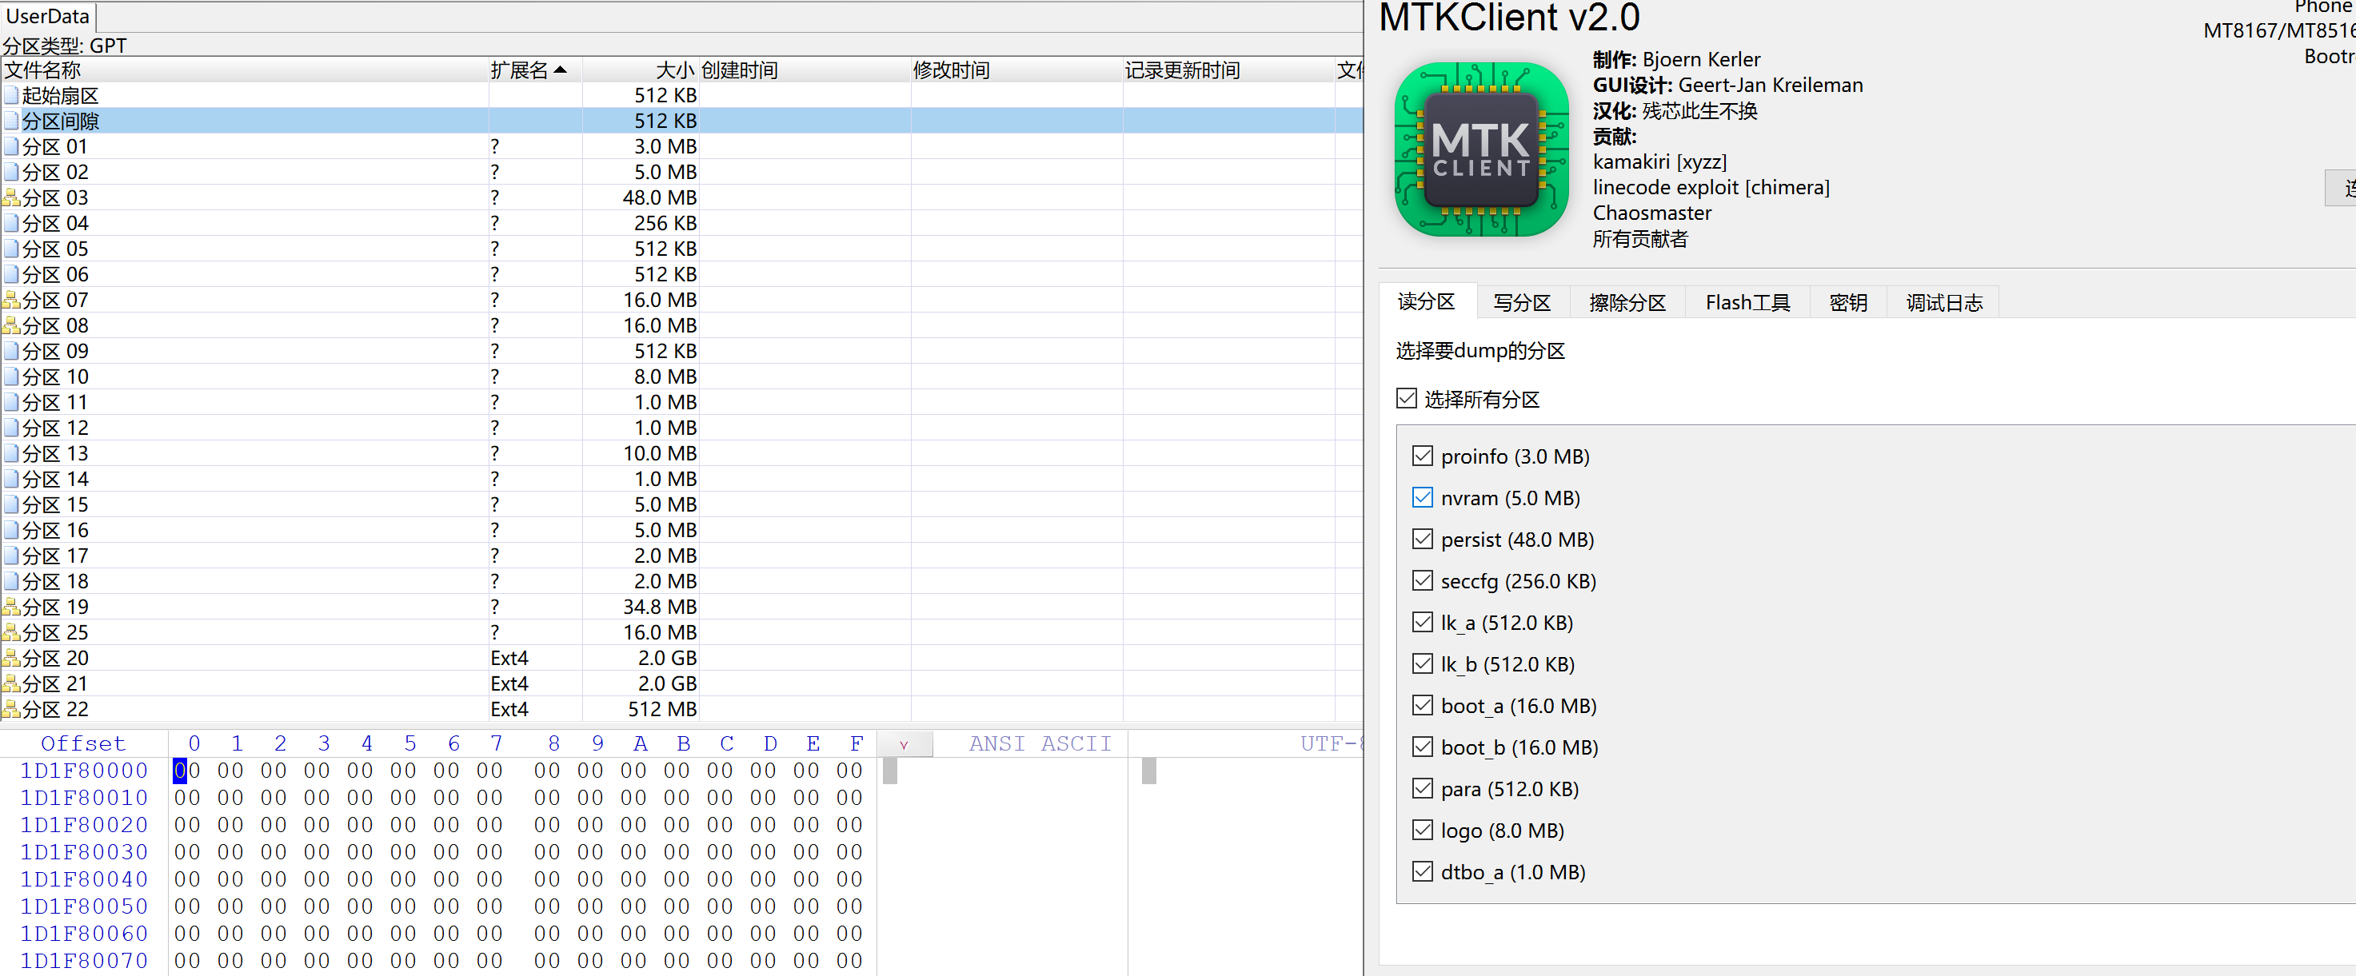Click offset 1D1F80040 in the hex view

[84, 879]
